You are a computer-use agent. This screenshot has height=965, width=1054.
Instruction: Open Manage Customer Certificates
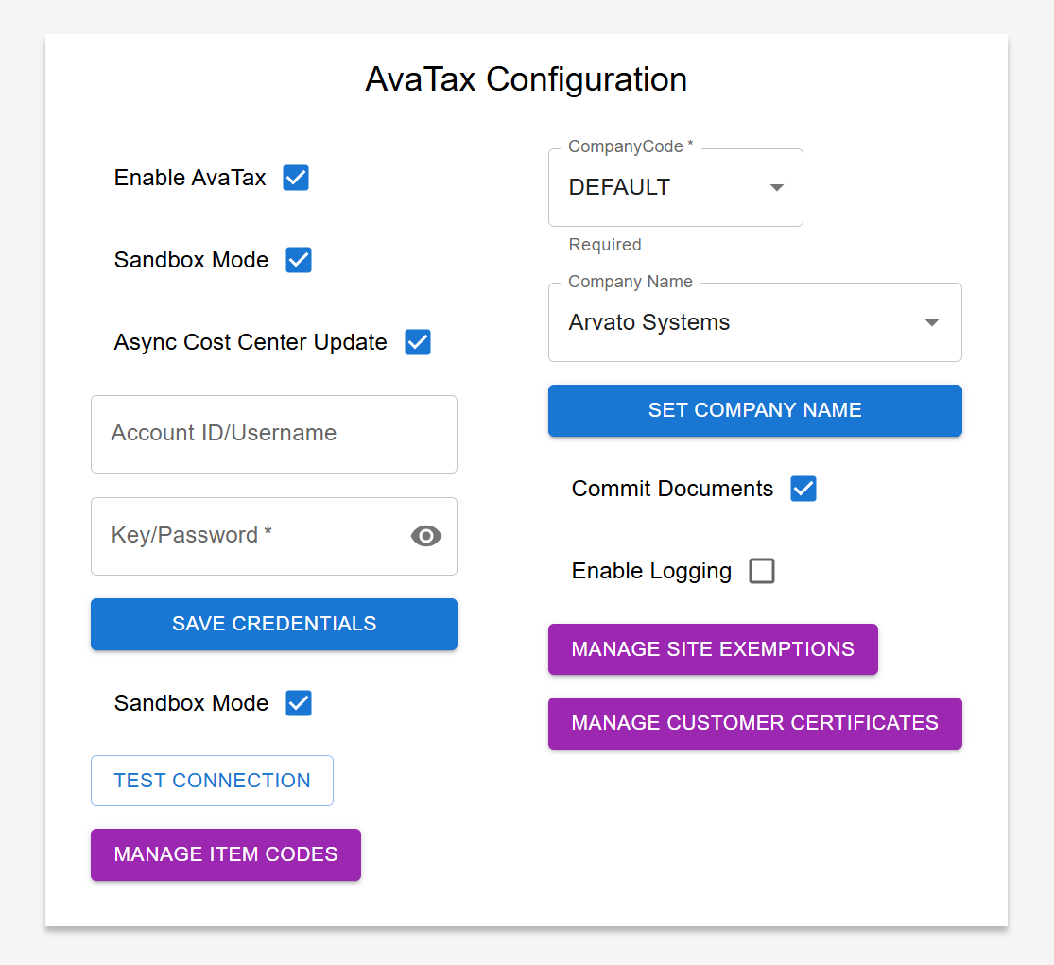coord(755,723)
